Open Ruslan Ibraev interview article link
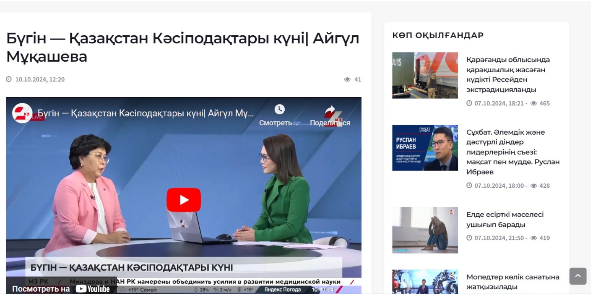Screen dimensions: 591x294 (x=513, y=152)
